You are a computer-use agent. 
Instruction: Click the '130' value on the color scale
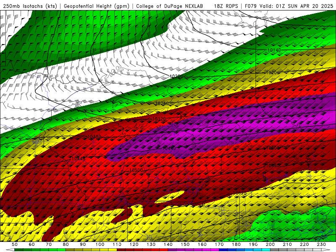tap(151, 244)
